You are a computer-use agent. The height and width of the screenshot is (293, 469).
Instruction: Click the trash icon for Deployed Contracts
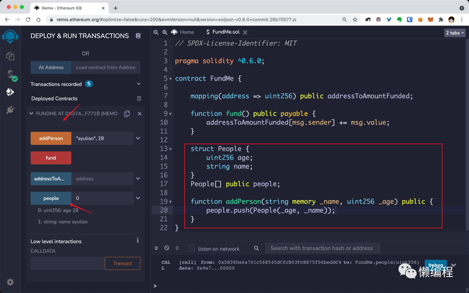(139, 99)
